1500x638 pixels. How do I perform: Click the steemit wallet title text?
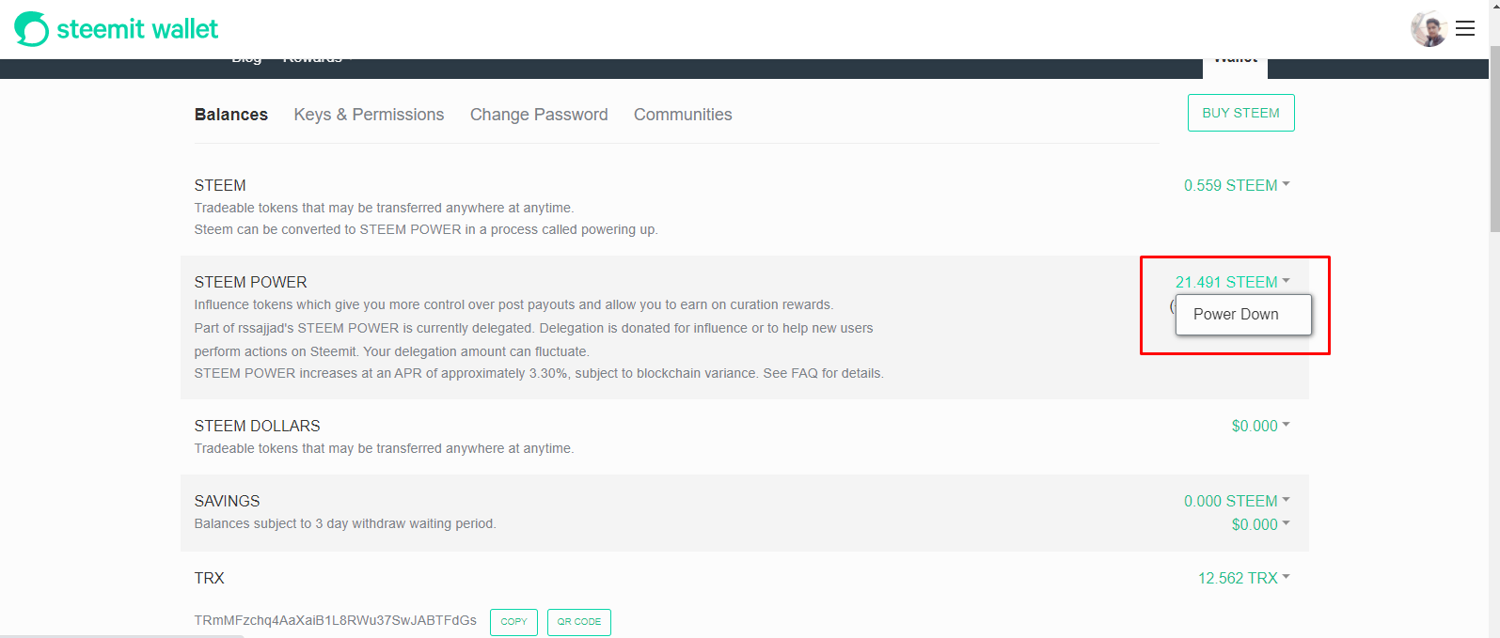(x=137, y=29)
